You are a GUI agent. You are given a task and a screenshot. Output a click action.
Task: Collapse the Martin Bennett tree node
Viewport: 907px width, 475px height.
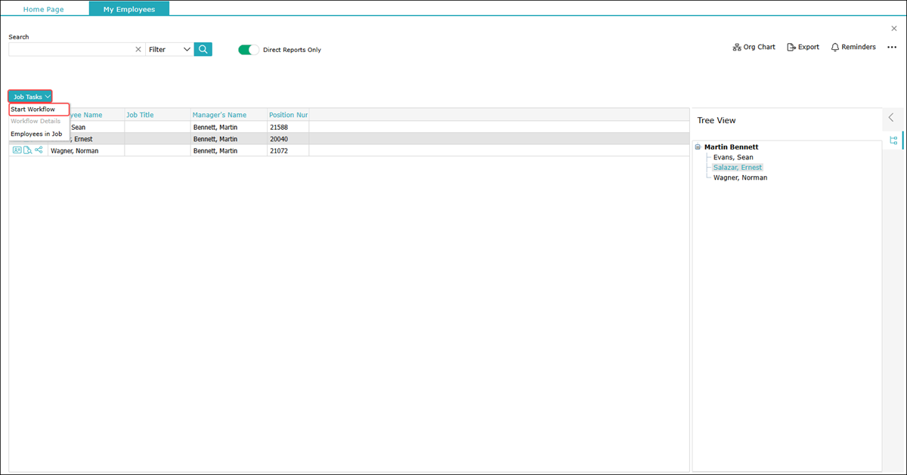(698, 147)
